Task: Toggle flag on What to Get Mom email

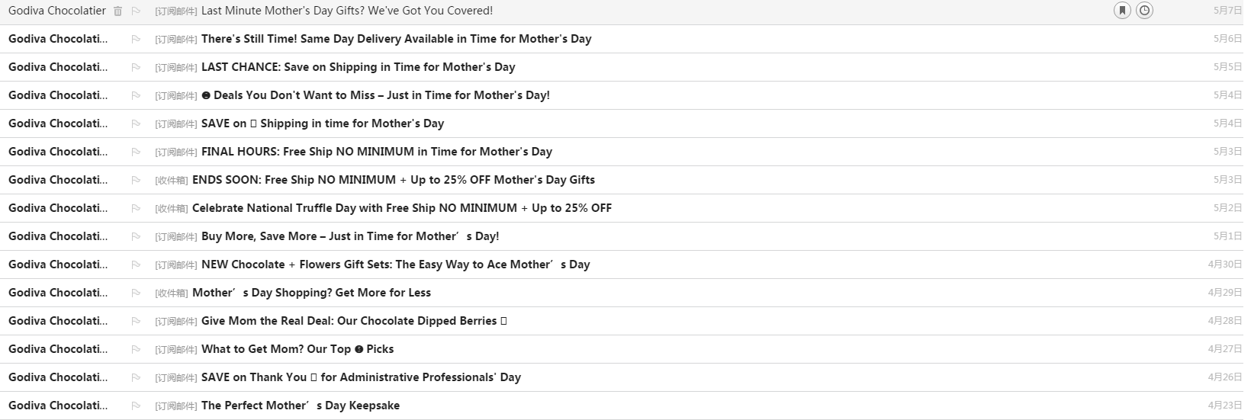Action: coord(137,350)
